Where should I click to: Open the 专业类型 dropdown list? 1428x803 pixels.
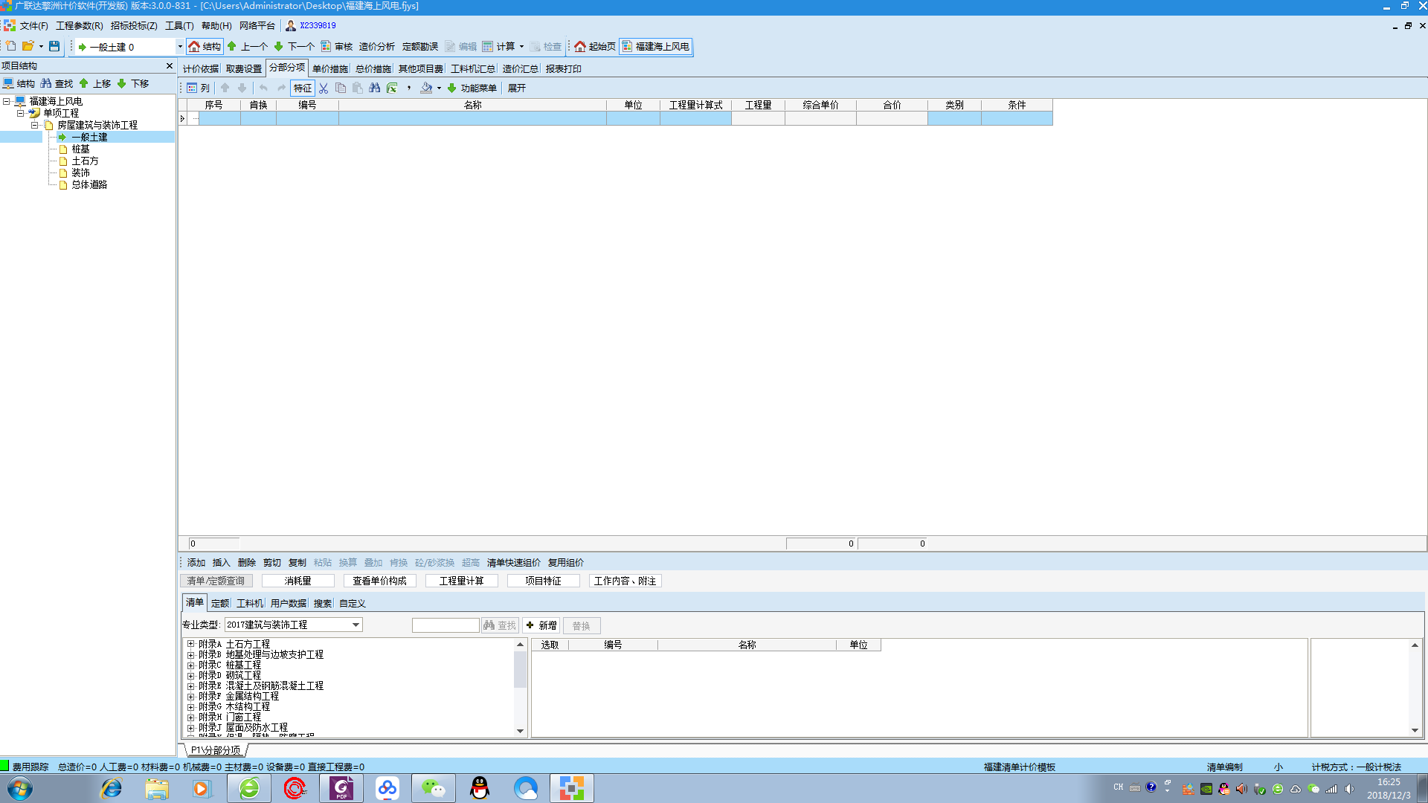356,625
